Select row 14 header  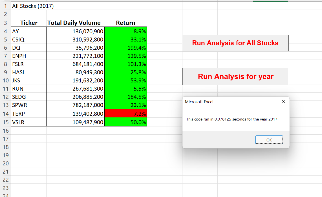[6, 113]
